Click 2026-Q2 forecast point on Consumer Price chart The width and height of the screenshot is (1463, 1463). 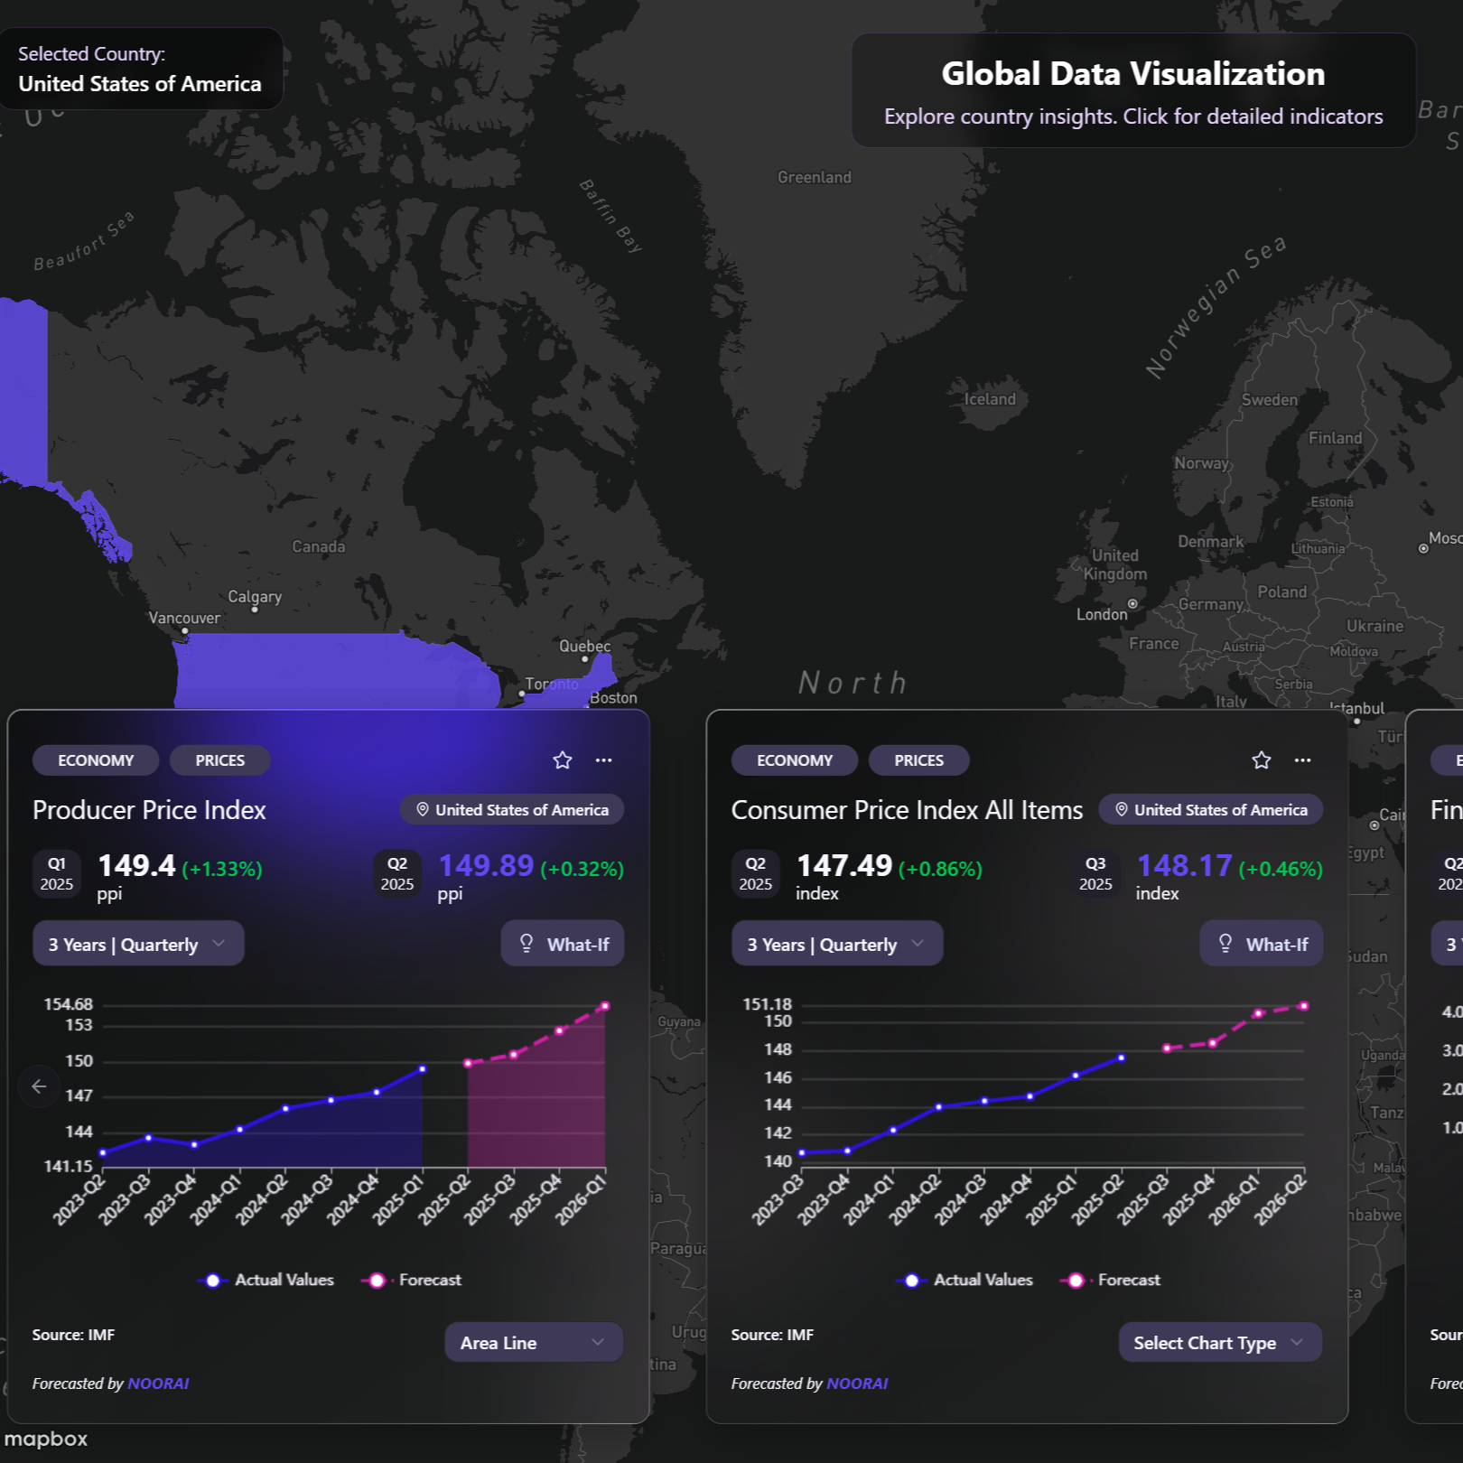tap(1304, 1006)
